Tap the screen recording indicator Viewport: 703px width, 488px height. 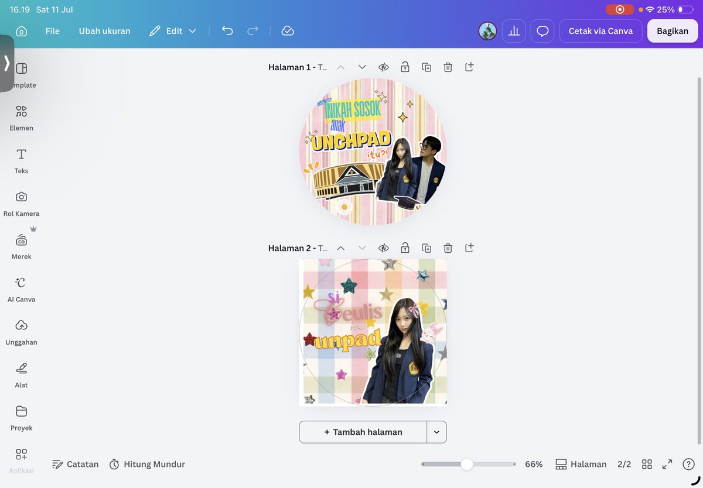click(x=620, y=9)
